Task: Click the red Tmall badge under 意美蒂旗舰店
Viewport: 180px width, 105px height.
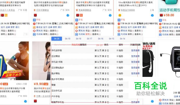Action: [x=78, y=15]
